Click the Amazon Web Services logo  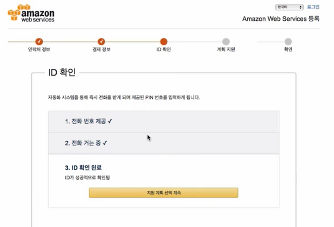click(31, 13)
